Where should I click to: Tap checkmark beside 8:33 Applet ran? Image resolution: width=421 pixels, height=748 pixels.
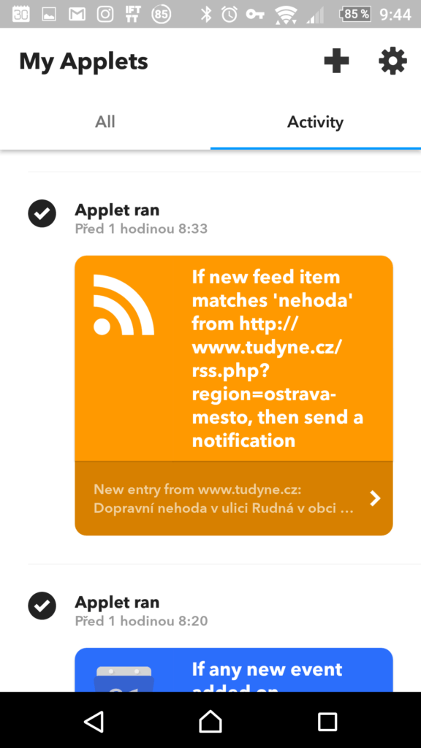[x=42, y=213]
